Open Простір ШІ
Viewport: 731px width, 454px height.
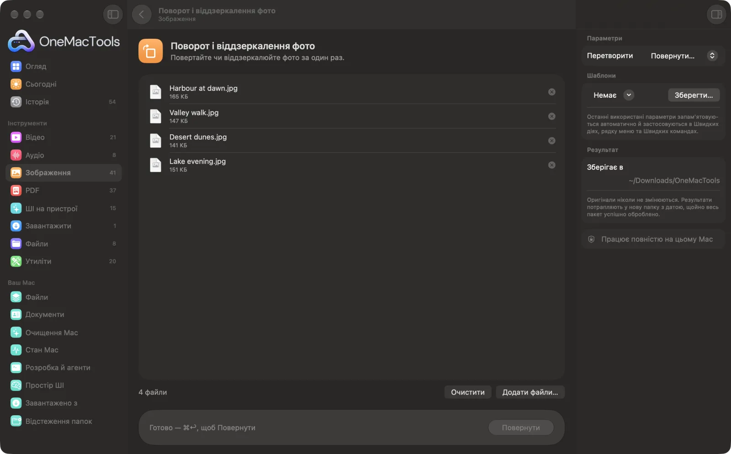pos(64,385)
